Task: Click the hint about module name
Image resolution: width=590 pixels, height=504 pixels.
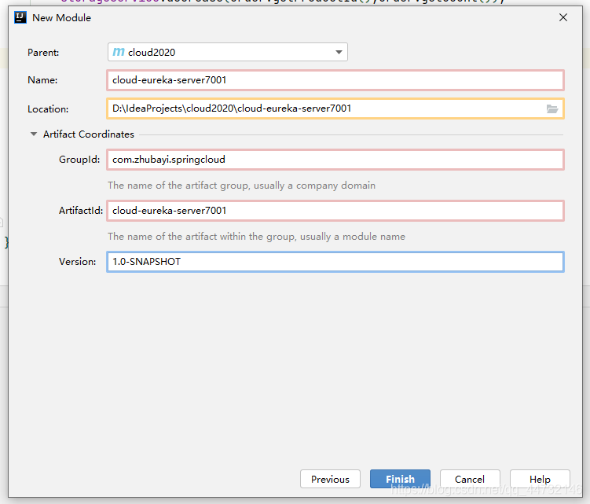Action: pyautogui.click(x=256, y=237)
